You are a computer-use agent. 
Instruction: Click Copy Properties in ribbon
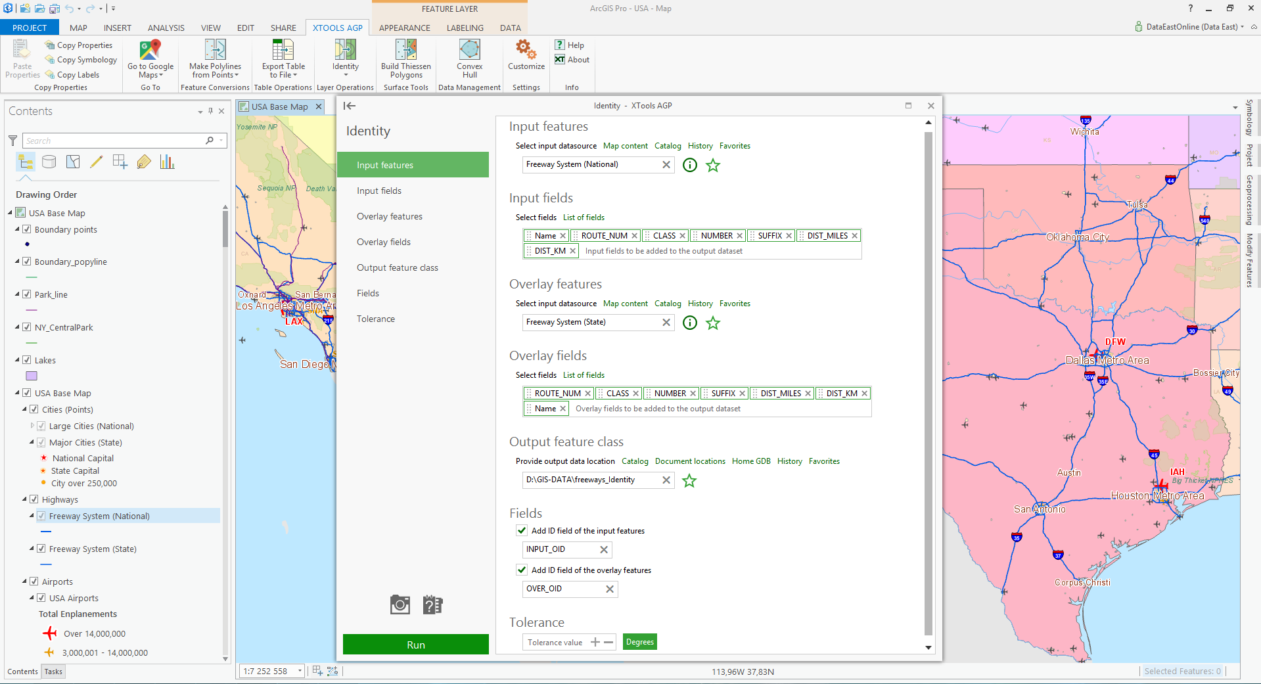[x=79, y=45]
